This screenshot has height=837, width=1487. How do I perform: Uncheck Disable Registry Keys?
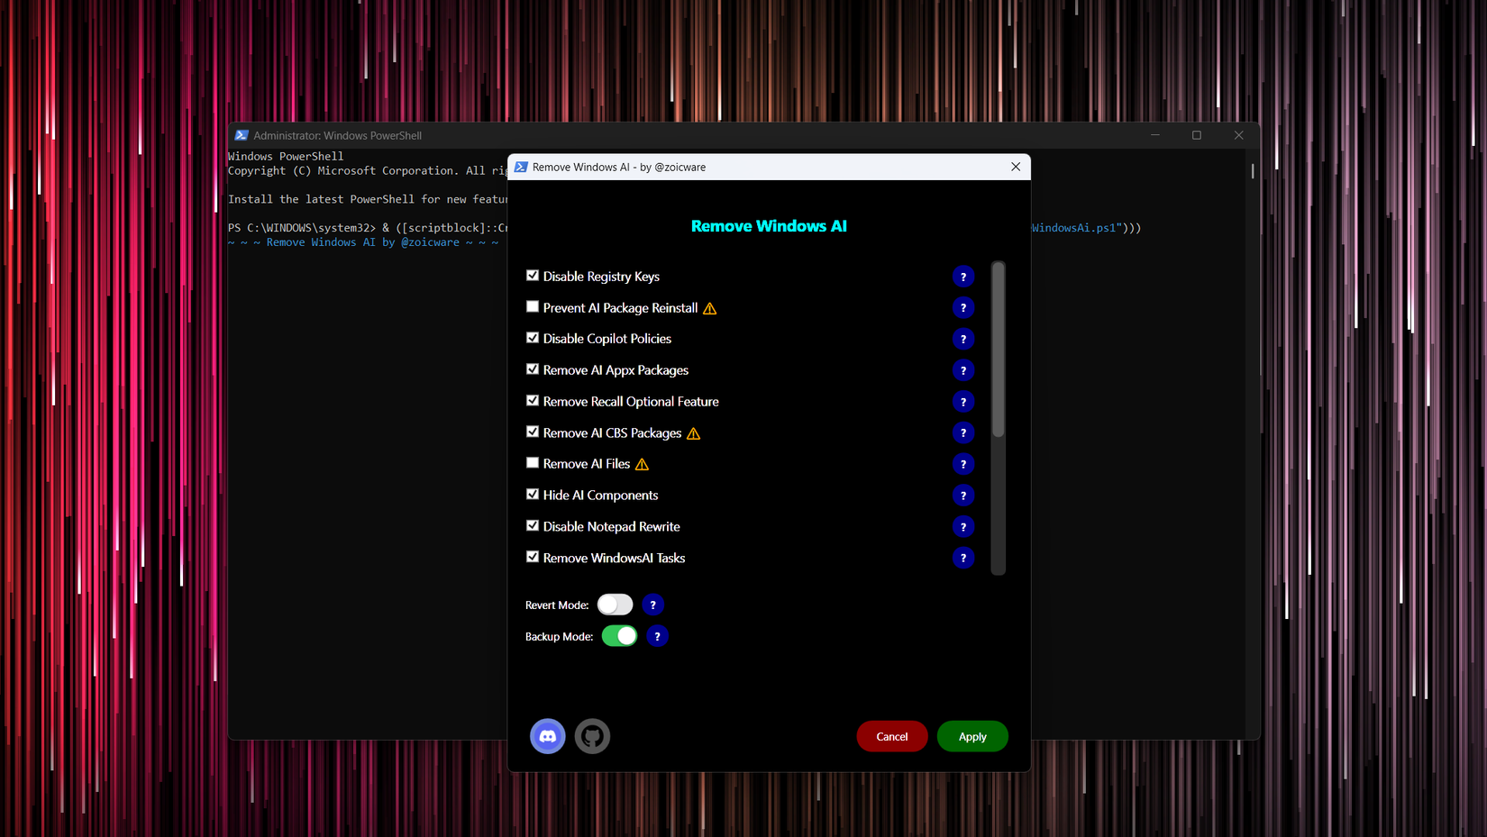click(533, 276)
